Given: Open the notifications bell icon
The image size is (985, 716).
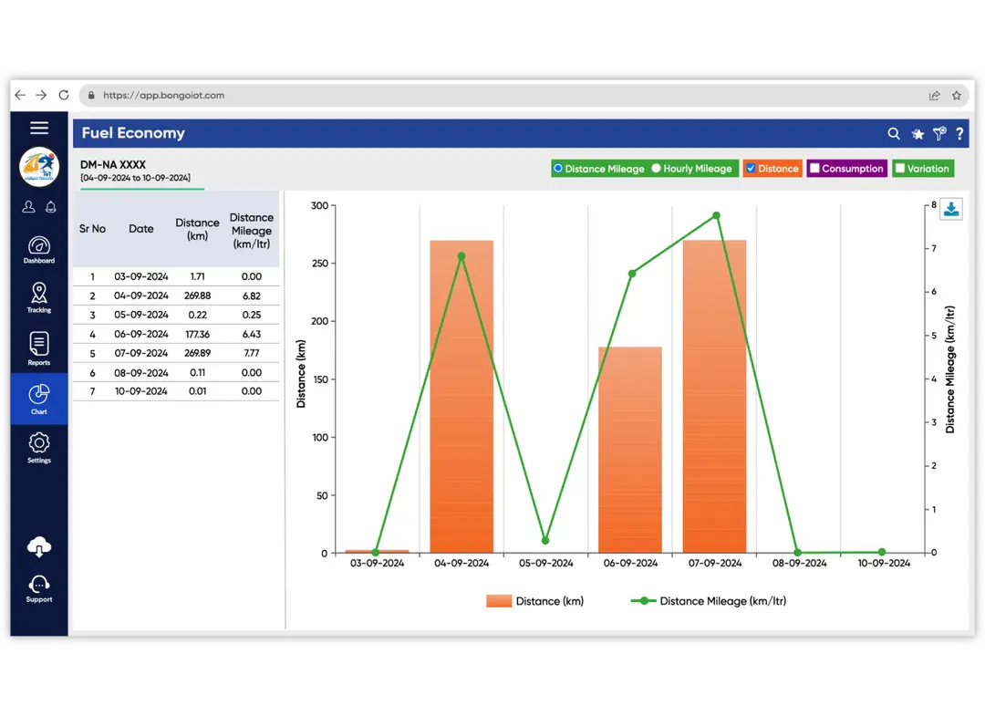Looking at the screenshot, I should coord(50,207).
